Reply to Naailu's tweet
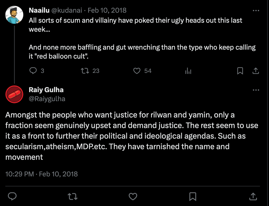Viewport: 269px width, 206px height. [33, 71]
